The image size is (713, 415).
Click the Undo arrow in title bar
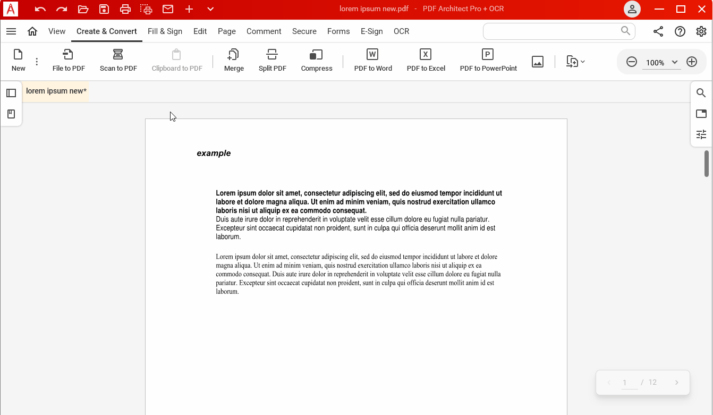pyautogui.click(x=40, y=9)
